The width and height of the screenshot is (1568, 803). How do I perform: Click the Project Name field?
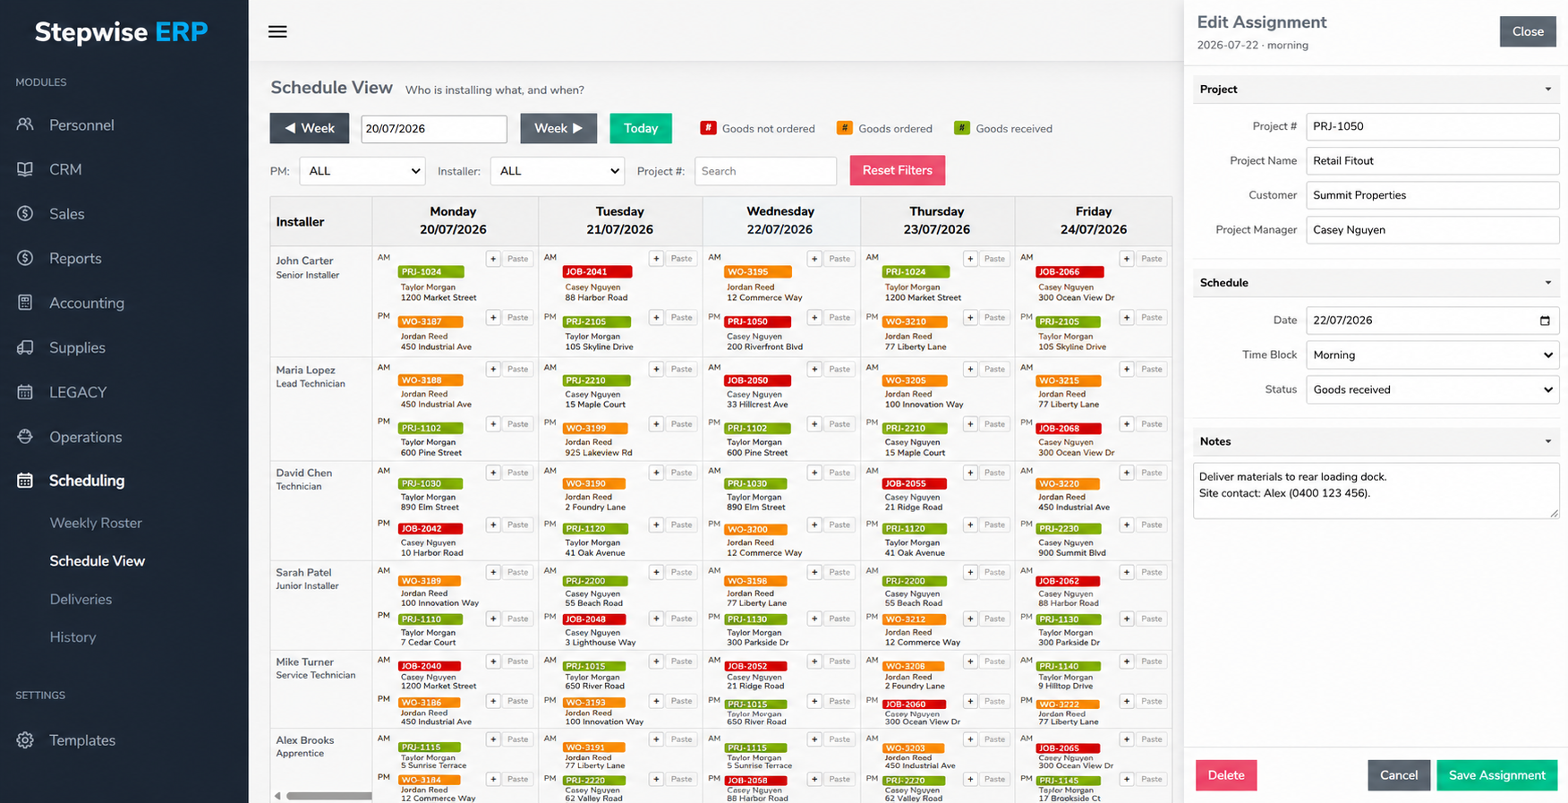point(1432,161)
